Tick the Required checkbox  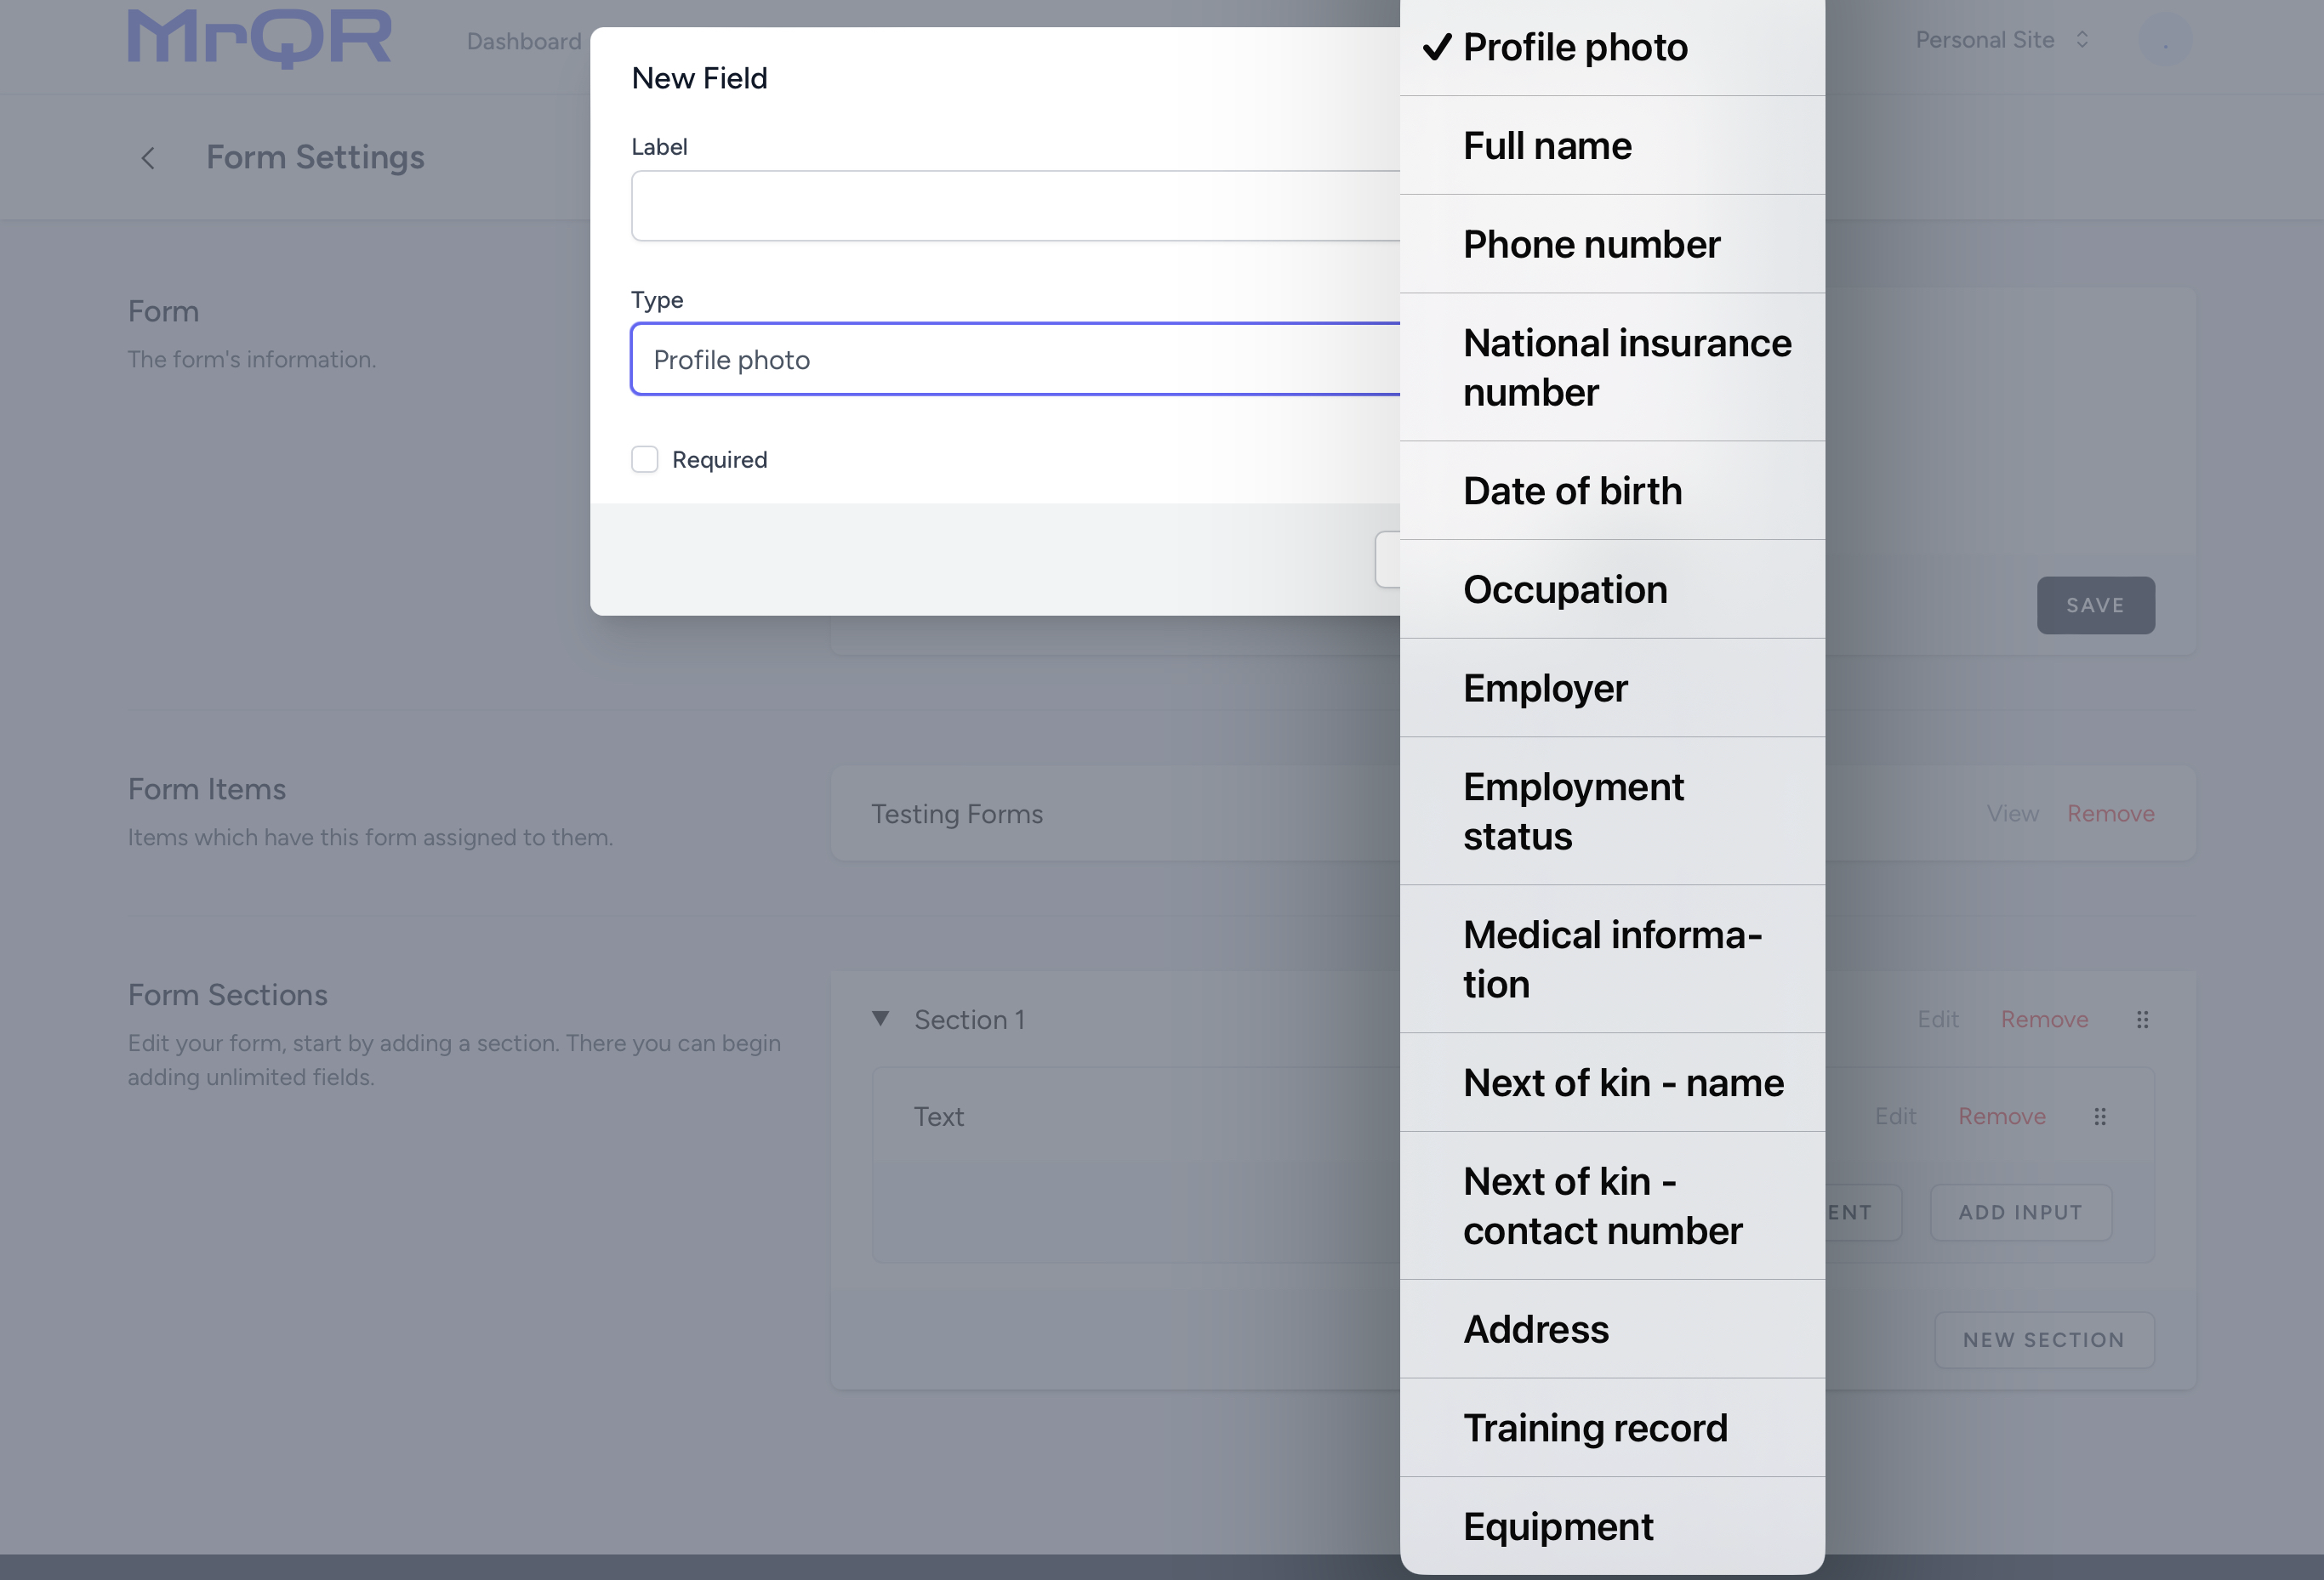(644, 460)
